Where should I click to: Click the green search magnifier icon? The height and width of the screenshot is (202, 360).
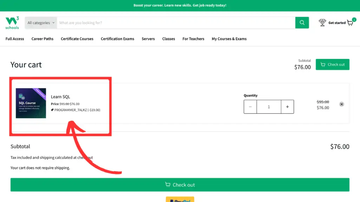tap(302, 22)
